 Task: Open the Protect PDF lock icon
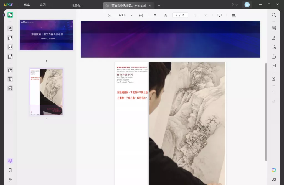274,47
